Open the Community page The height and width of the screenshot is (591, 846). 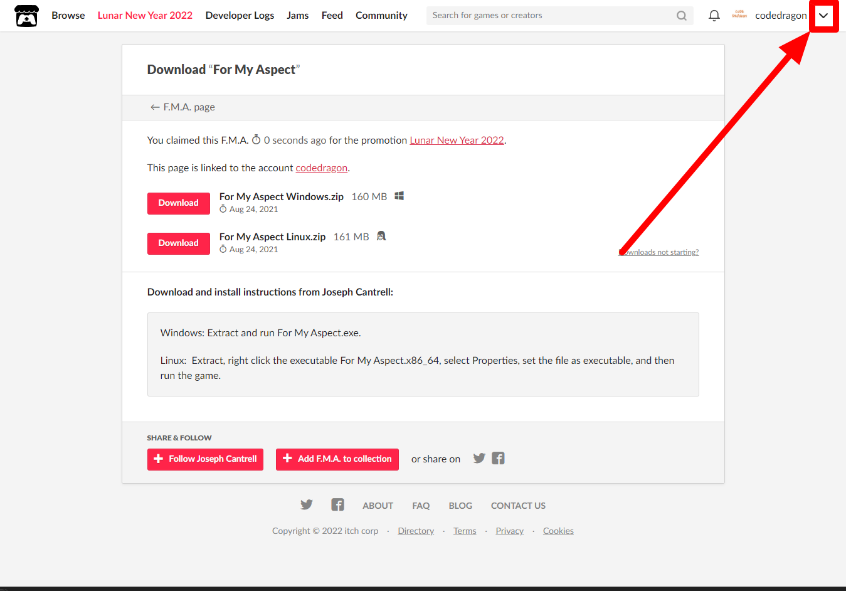381,16
